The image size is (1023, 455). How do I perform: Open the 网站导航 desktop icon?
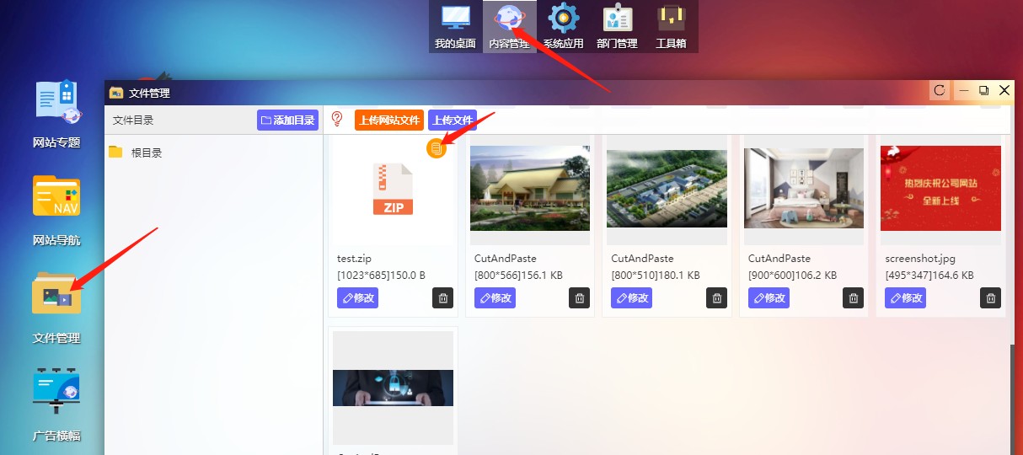tap(56, 211)
